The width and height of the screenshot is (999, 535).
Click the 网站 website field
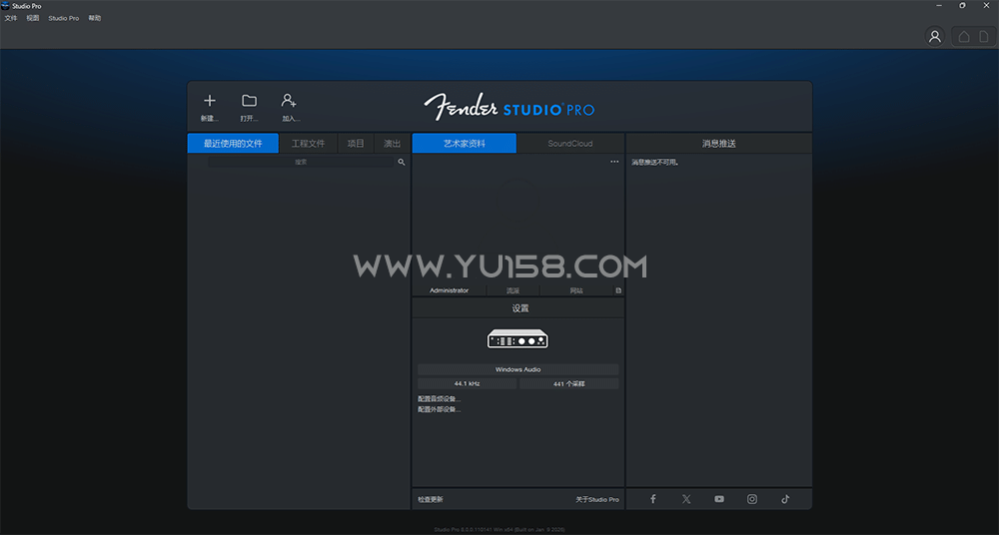576,290
